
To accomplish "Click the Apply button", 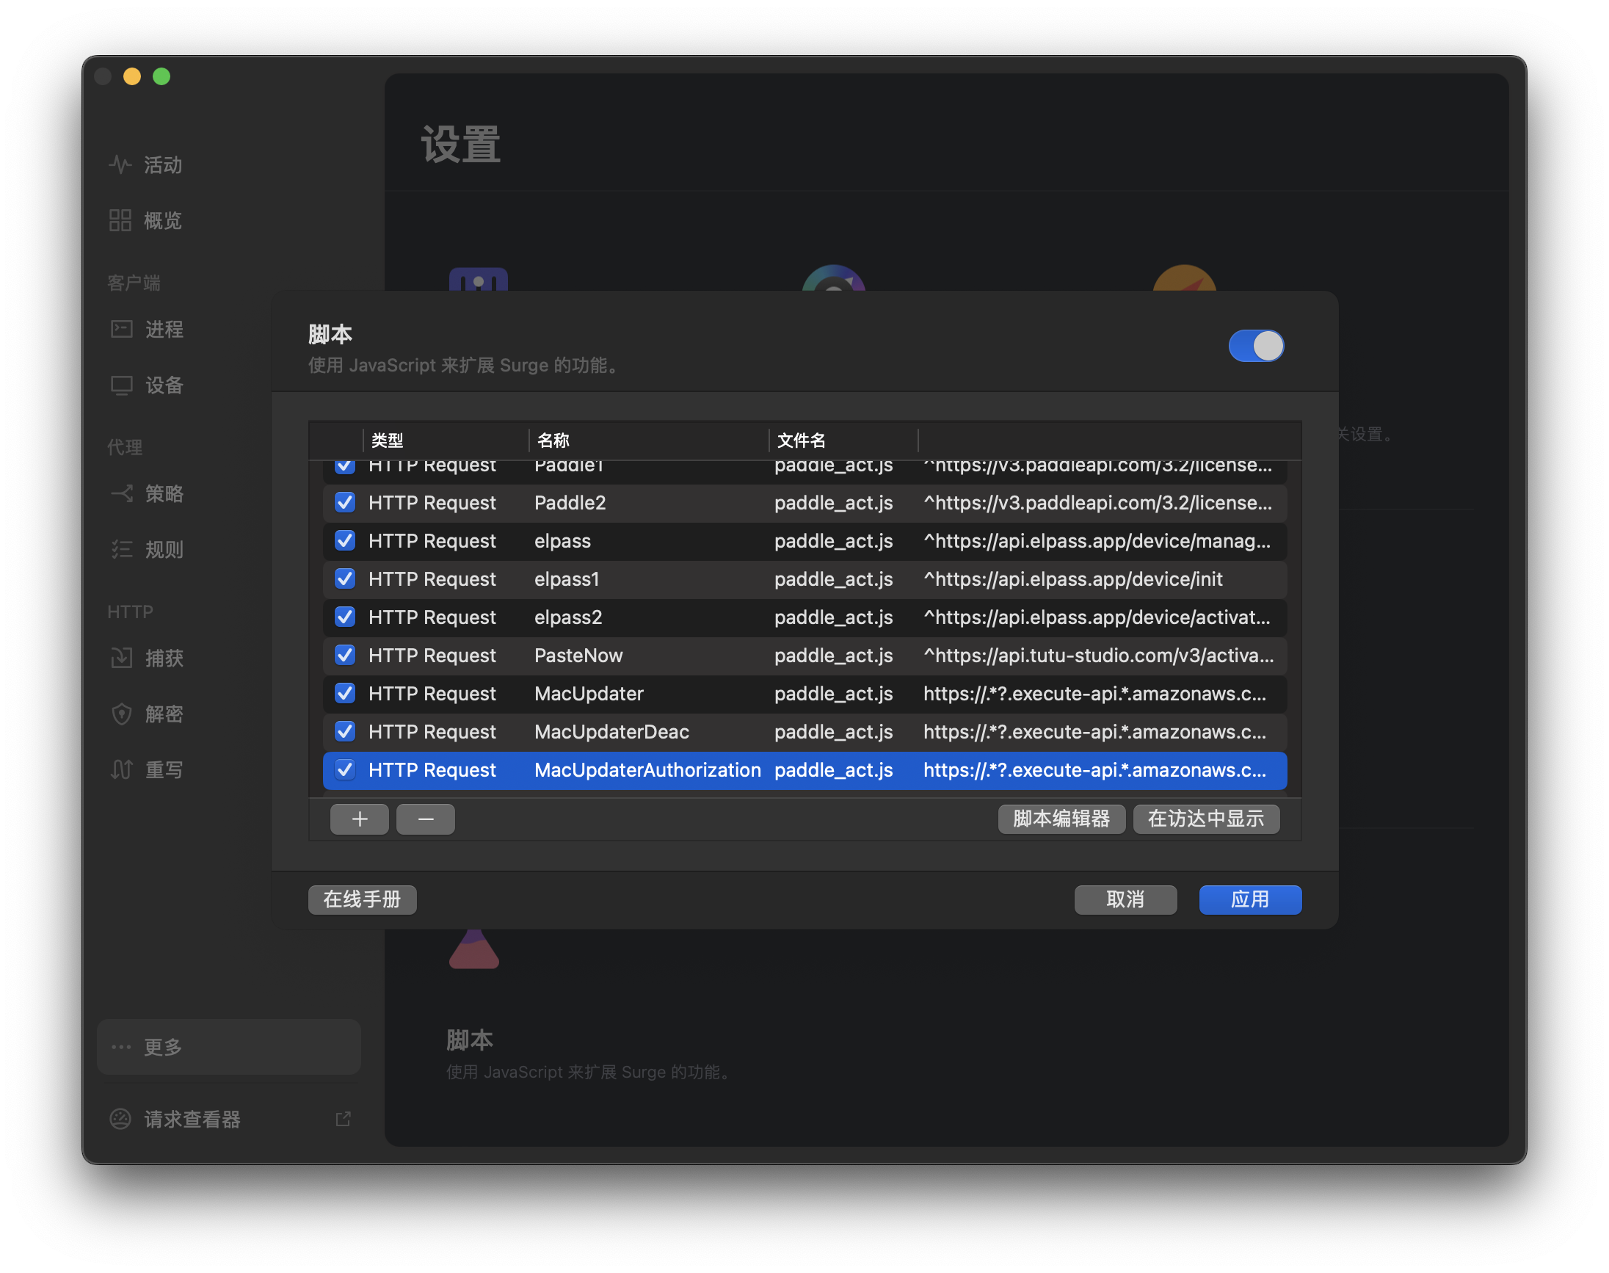I will click(1249, 899).
